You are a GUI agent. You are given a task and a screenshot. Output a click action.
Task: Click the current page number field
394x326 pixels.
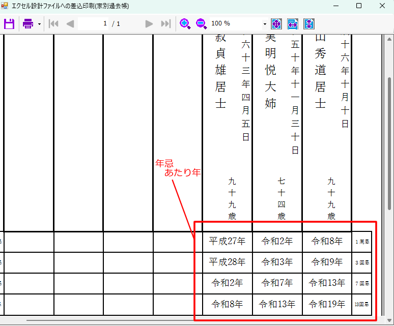click(x=94, y=24)
